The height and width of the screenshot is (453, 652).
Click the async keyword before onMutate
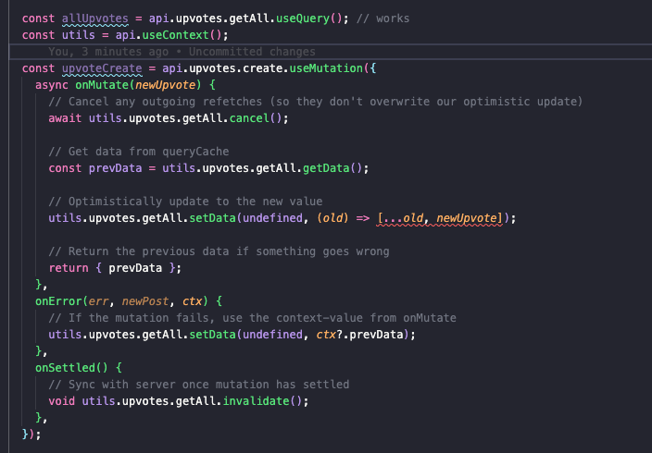click(52, 85)
